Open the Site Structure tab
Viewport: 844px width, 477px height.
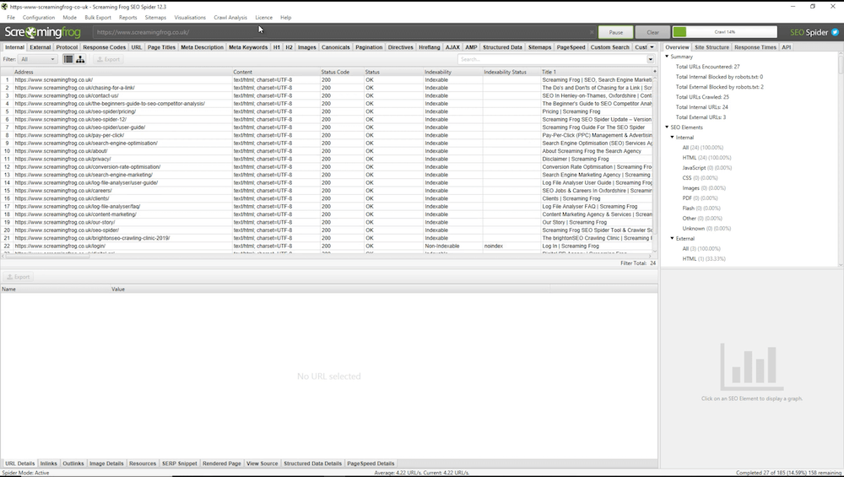tap(711, 47)
